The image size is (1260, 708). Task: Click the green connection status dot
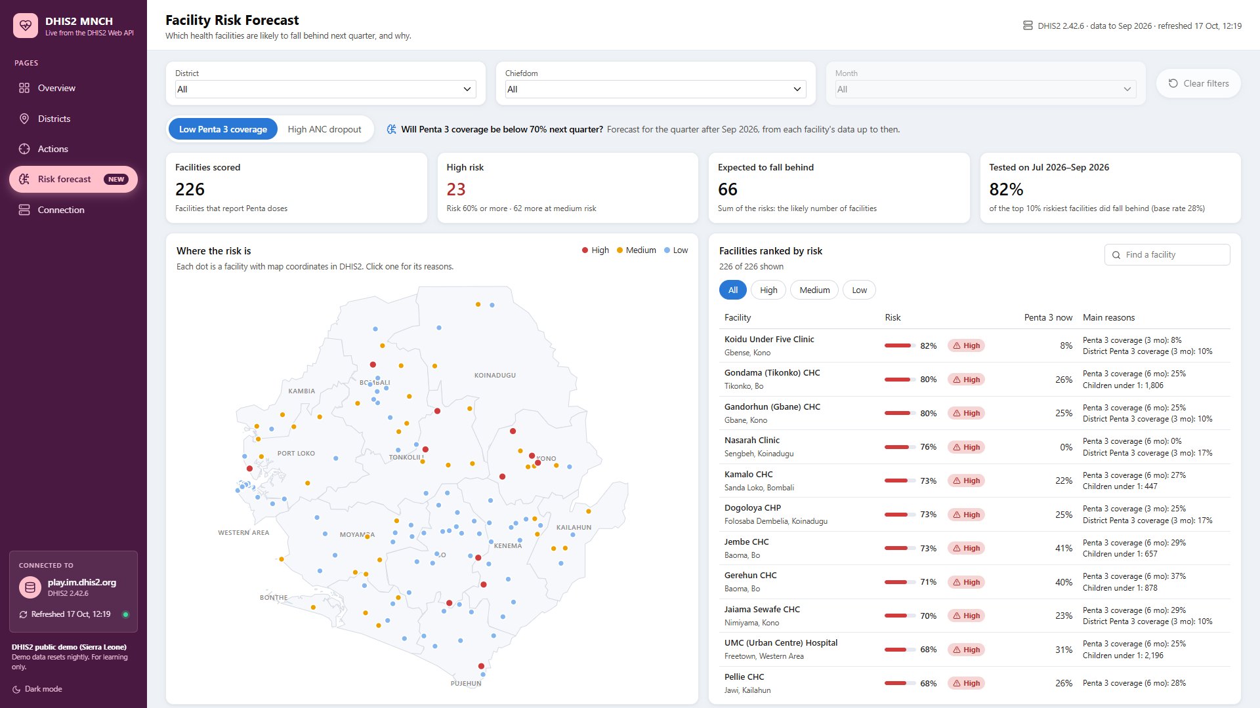click(125, 614)
